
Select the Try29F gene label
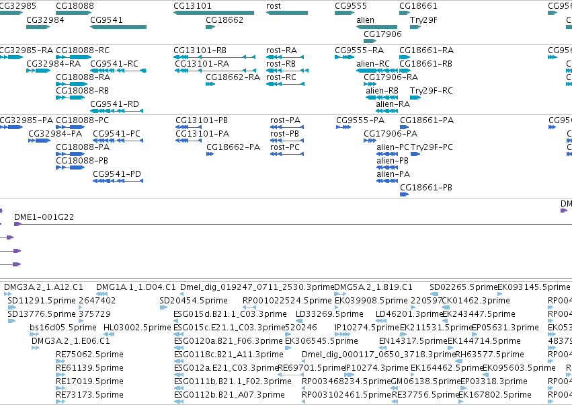point(423,20)
